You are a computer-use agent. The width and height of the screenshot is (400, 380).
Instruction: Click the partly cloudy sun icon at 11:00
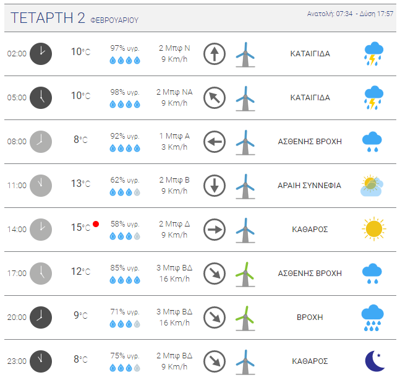372,186
